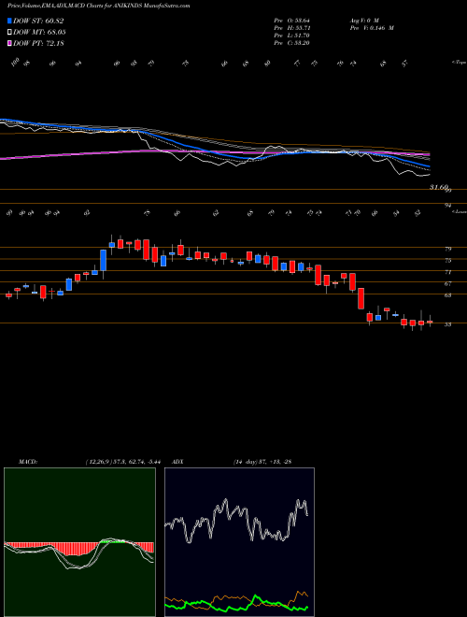Image resolution: width=467 pixels, height=617 pixels.
Task: Click the last candlestick on the right
Action: pyautogui.click(x=430, y=322)
